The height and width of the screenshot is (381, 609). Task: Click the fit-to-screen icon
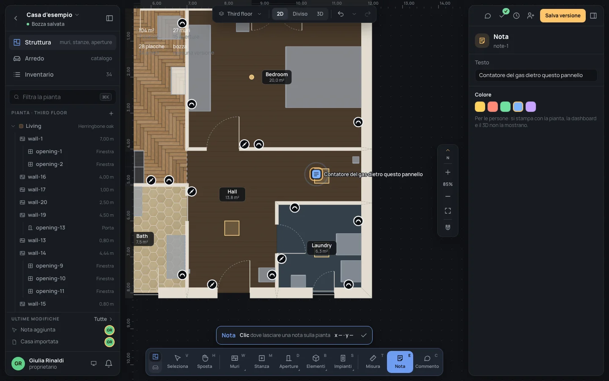(x=448, y=211)
